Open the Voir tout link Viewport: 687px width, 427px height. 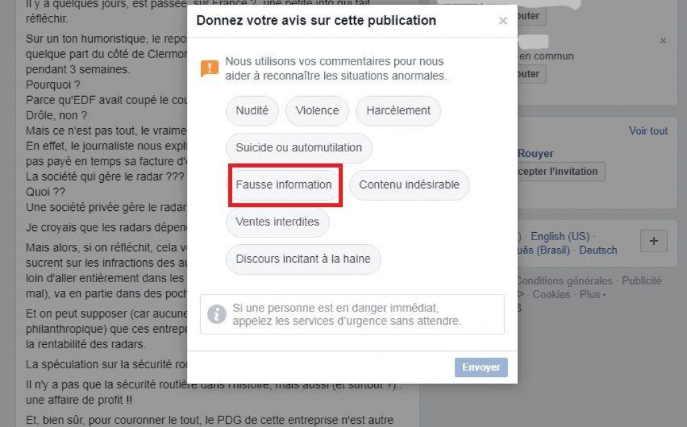pos(648,131)
